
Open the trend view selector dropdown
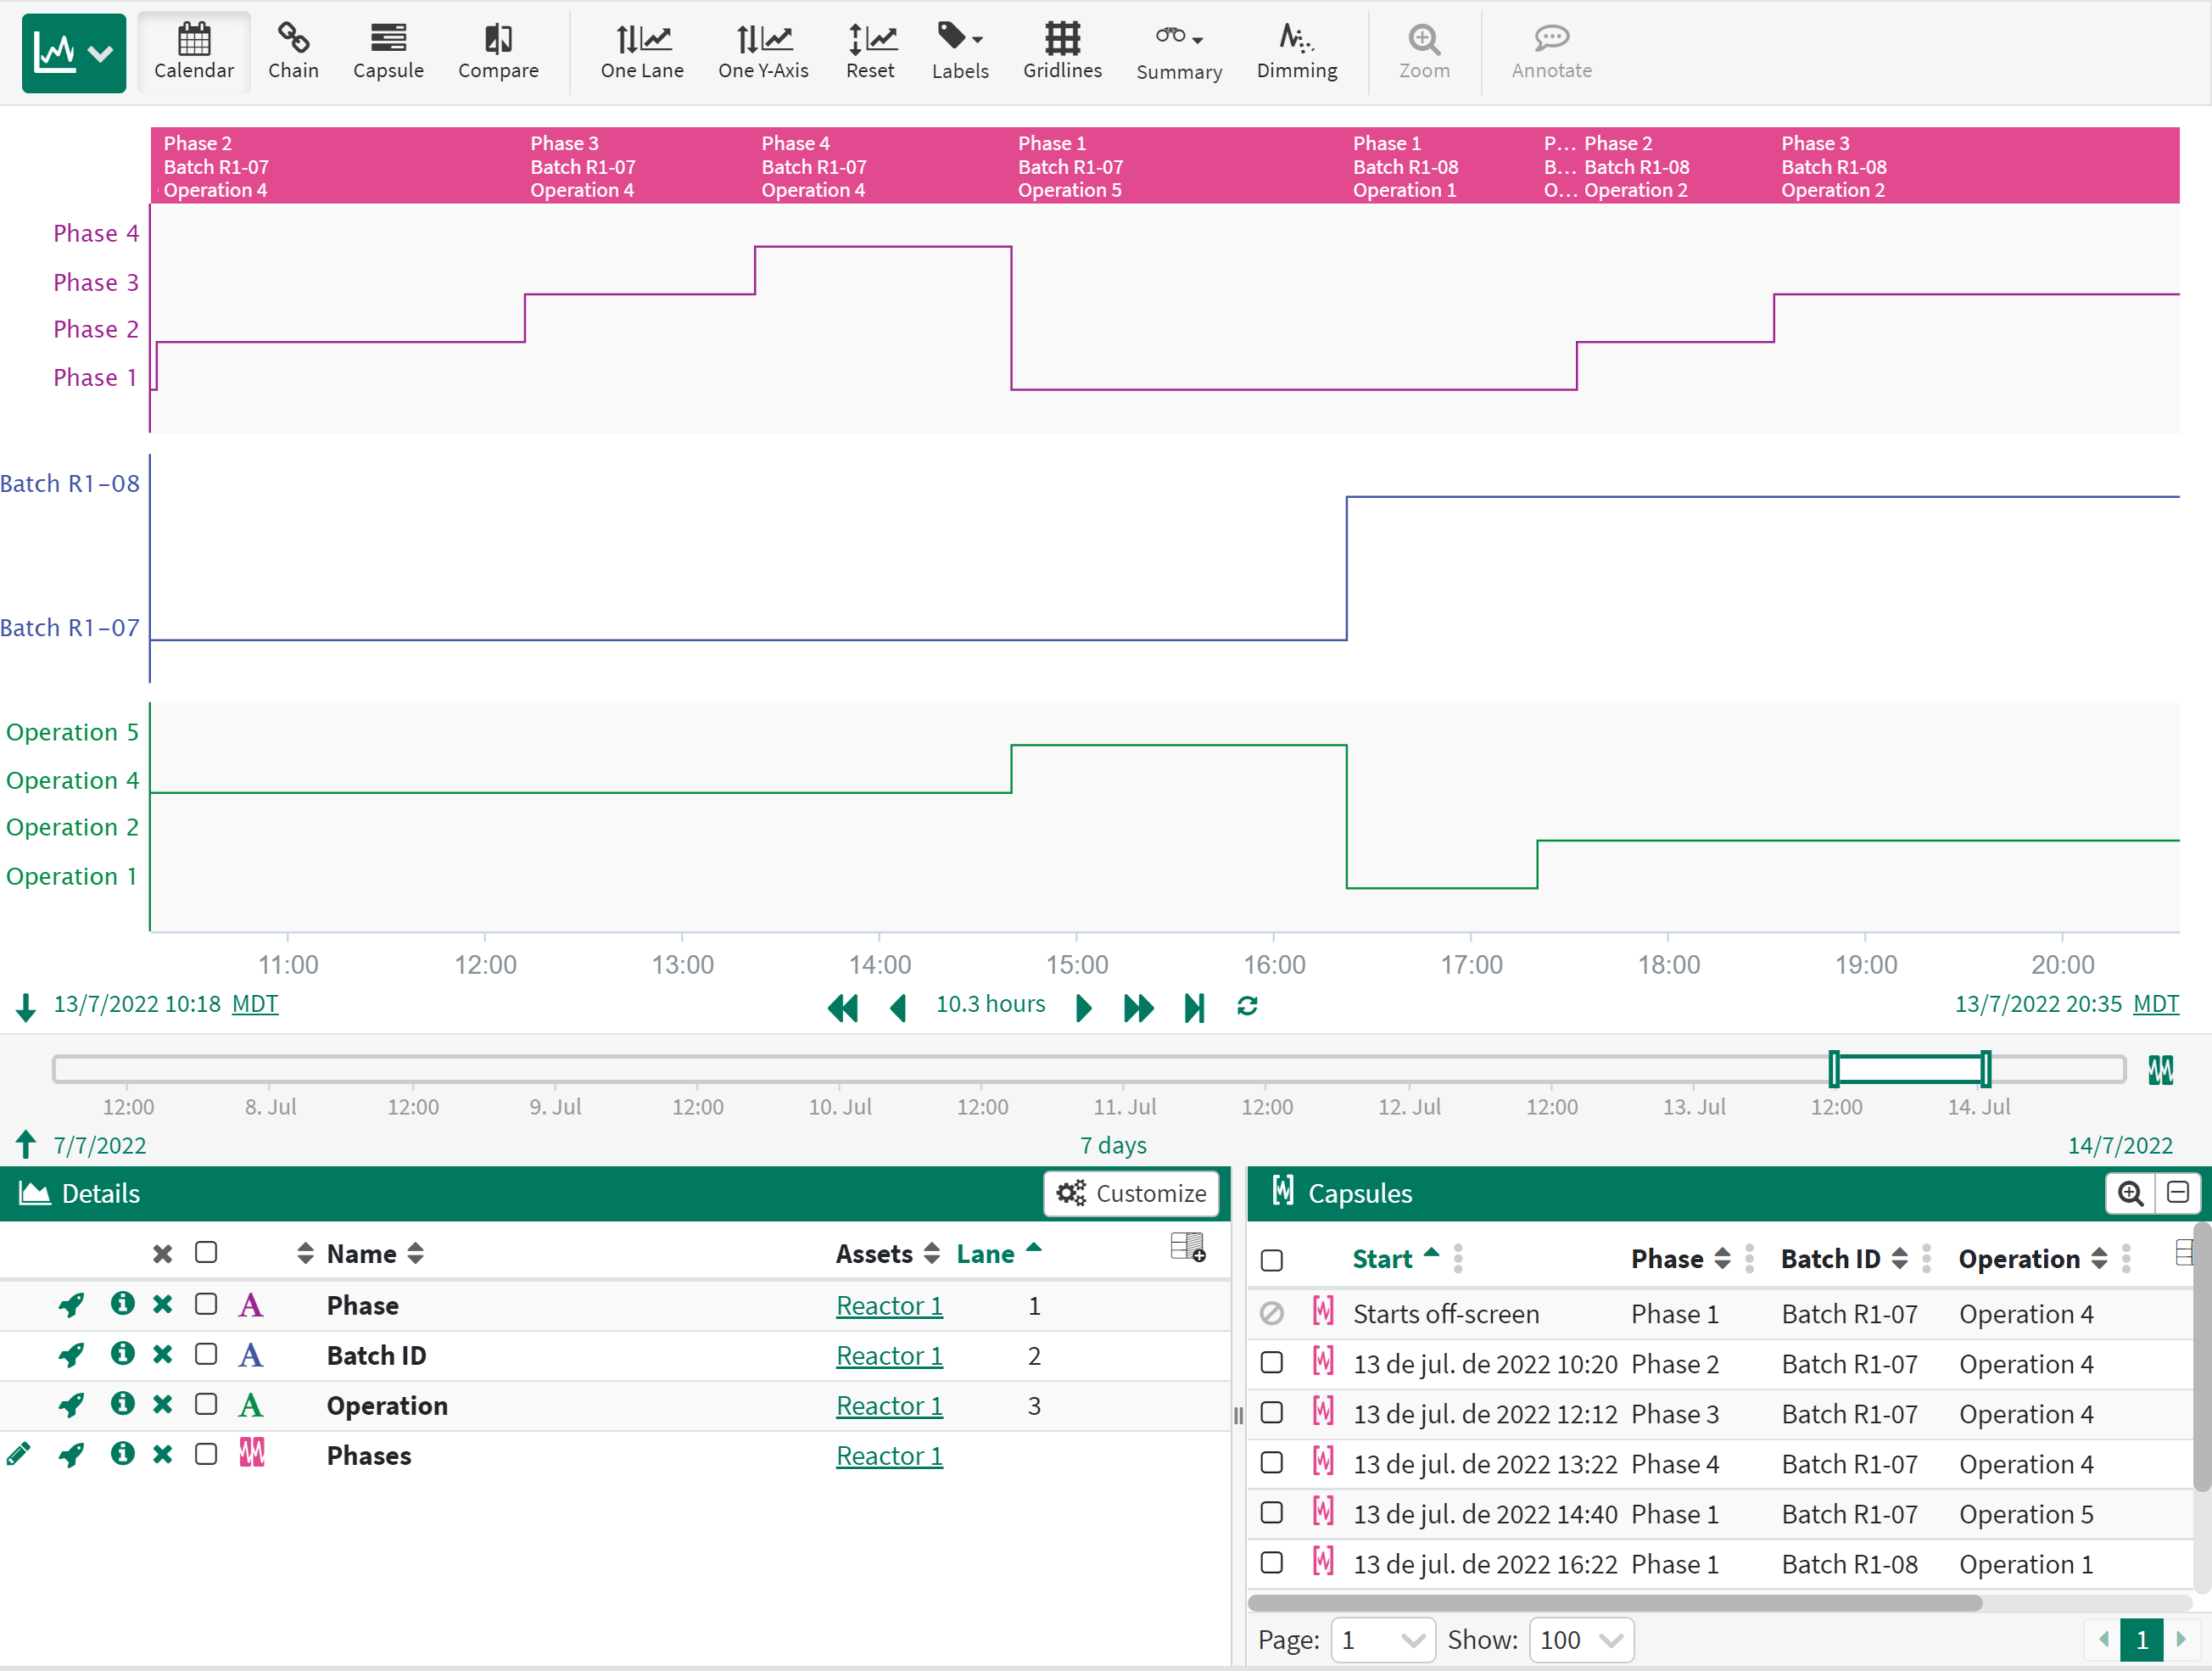point(74,53)
